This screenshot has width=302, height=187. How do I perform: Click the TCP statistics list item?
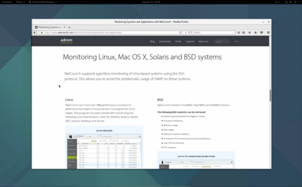(x=170, y=147)
